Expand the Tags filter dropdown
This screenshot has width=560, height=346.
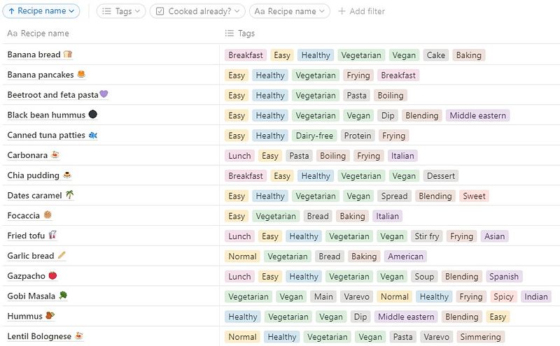[x=121, y=11]
